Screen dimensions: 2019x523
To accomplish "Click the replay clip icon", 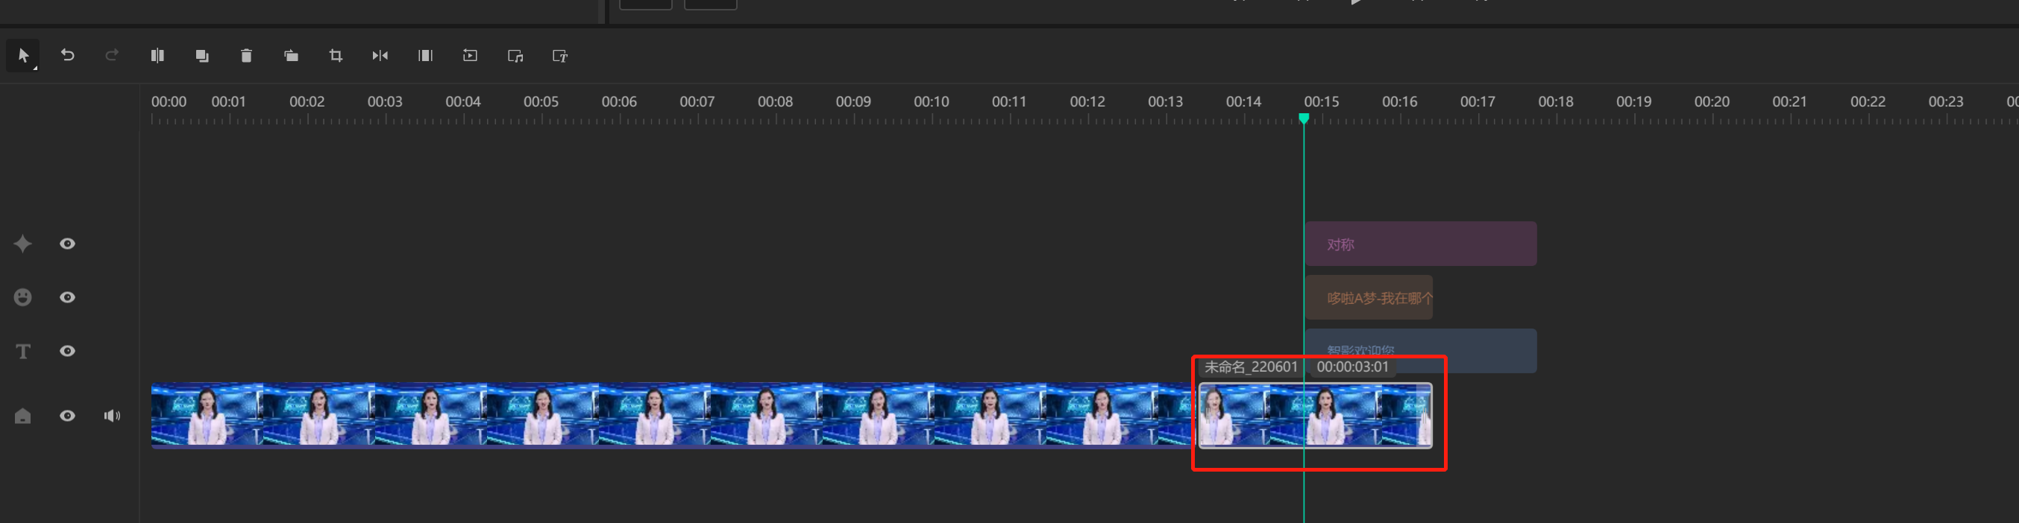I will point(471,56).
